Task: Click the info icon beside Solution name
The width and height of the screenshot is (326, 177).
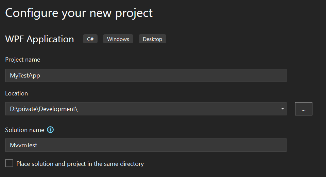Action: [x=50, y=130]
